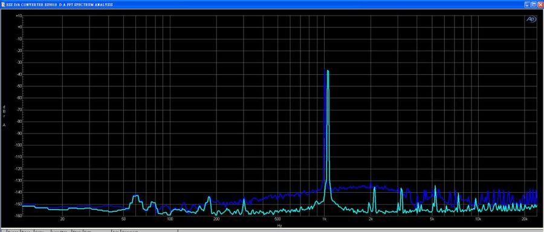Close the FFT Spectrum Analysis window
The image size is (544, 232).
pyautogui.click(x=540, y=4)
